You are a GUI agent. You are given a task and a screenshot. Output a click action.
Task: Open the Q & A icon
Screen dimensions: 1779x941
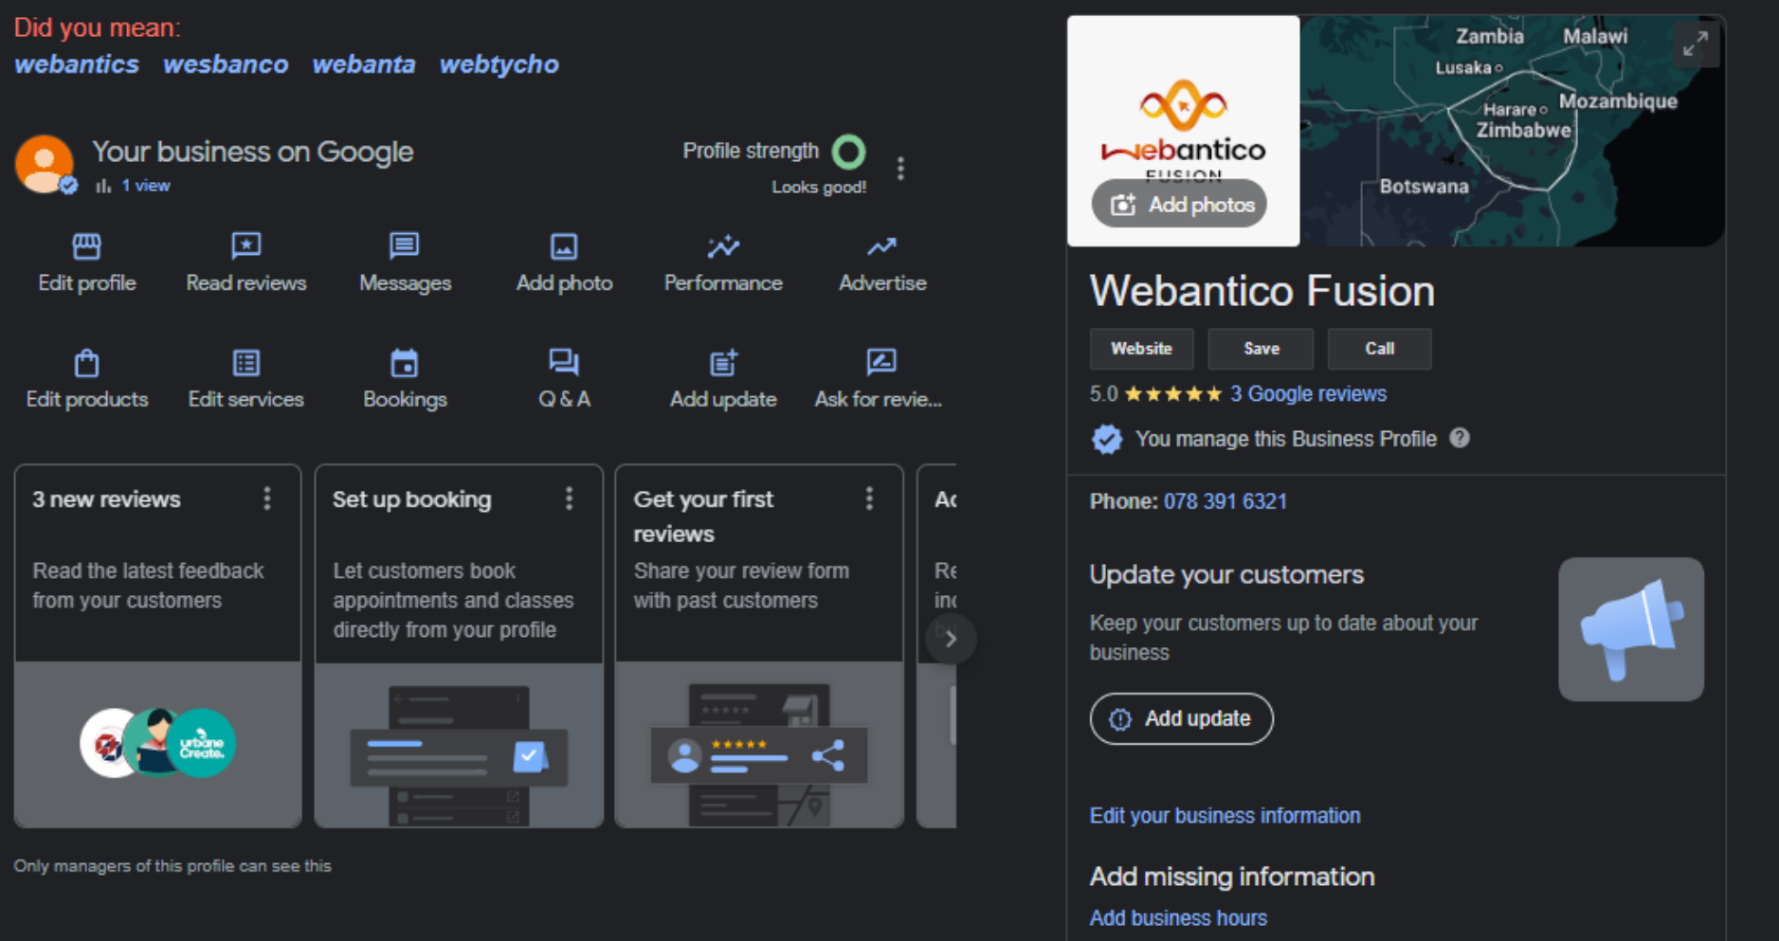(x=564, y=364)
